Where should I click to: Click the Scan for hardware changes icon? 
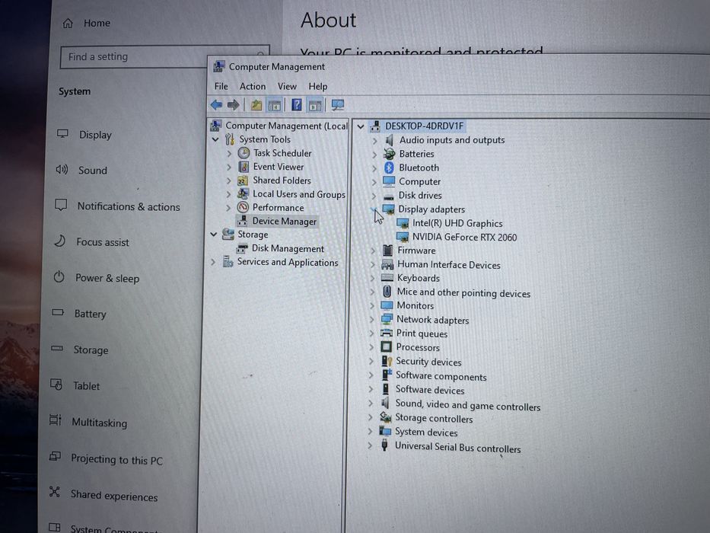pos(337,106)
